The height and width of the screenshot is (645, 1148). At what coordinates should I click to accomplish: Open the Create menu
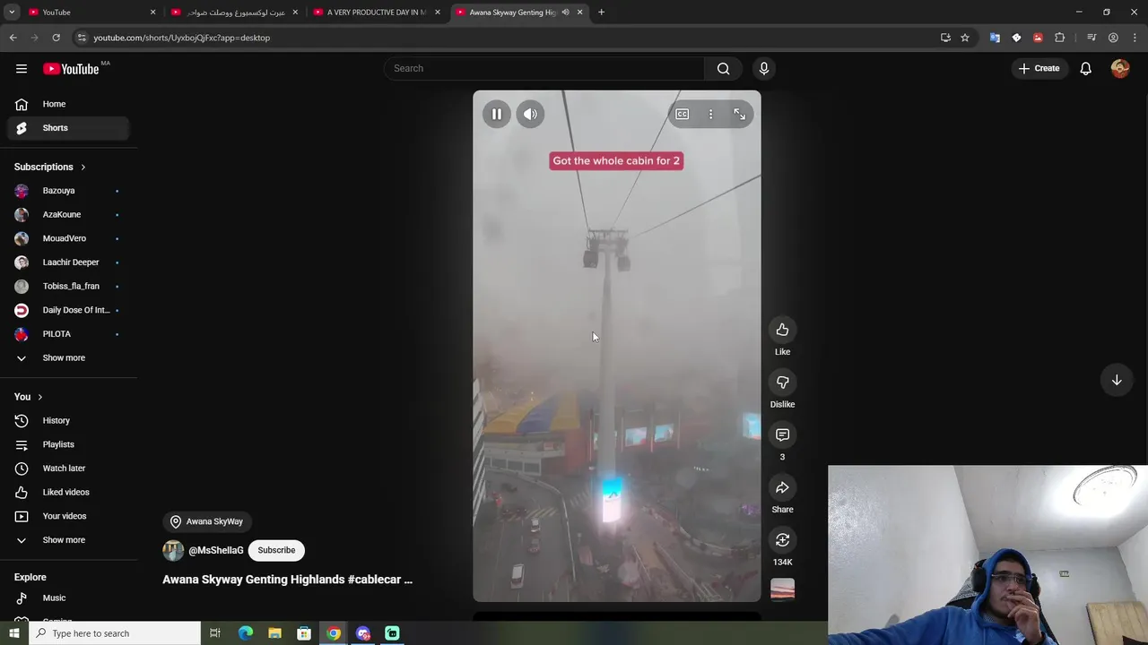tap(1039, 68)
